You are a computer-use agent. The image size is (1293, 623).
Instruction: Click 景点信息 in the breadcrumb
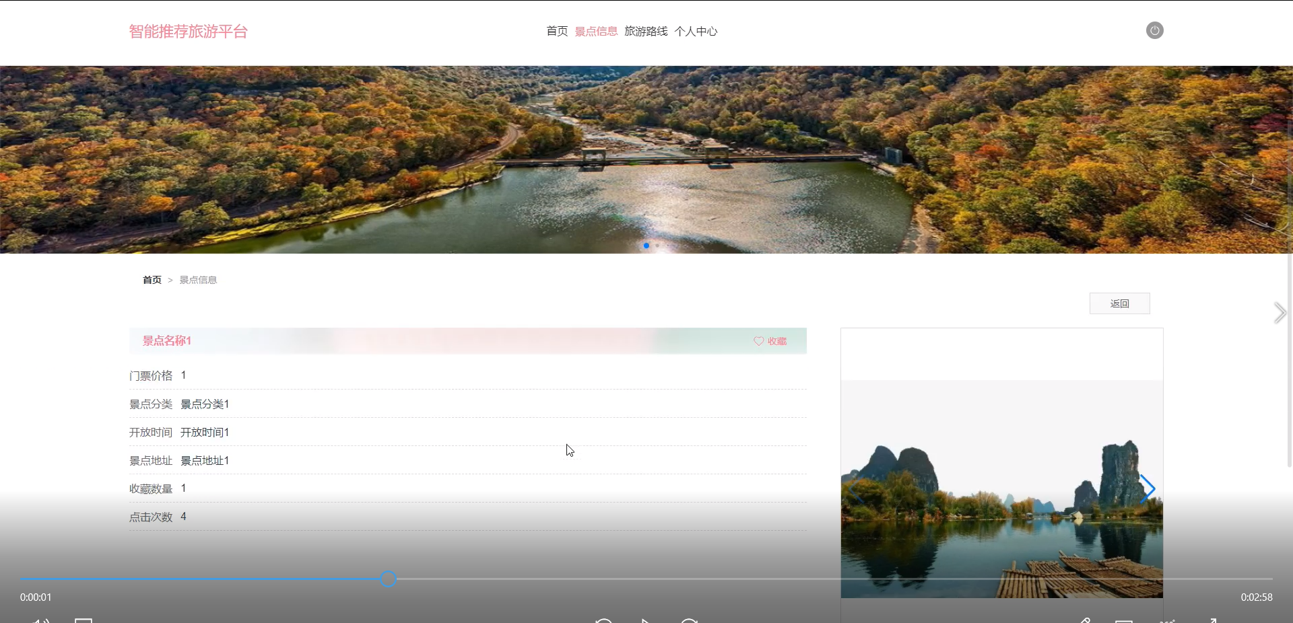[198, 280]
